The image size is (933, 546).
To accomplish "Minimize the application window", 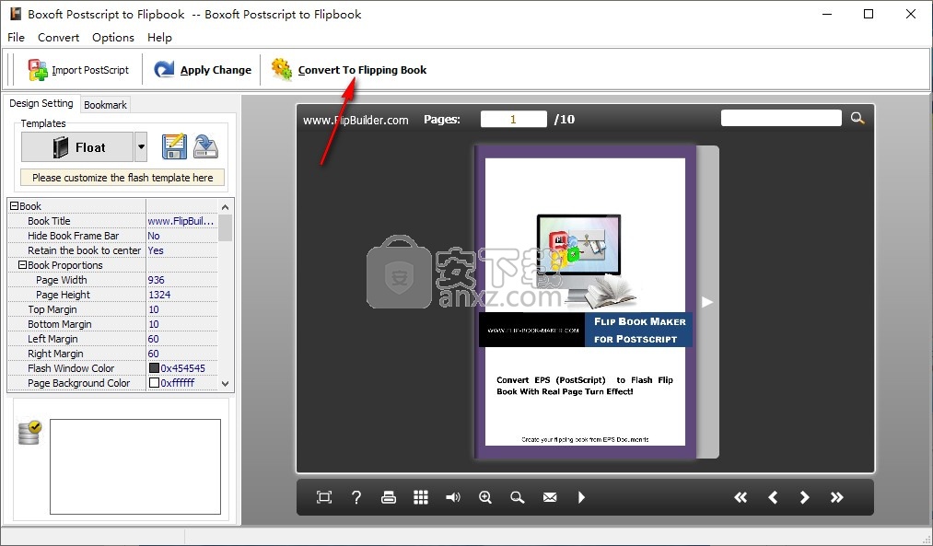I will coord(826,14).
